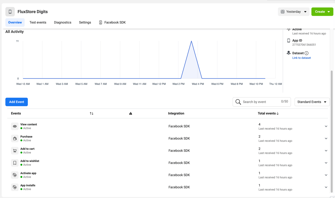Follow the Link to dataset link
This screenshot has width=335, height=198.
point(301,58)
